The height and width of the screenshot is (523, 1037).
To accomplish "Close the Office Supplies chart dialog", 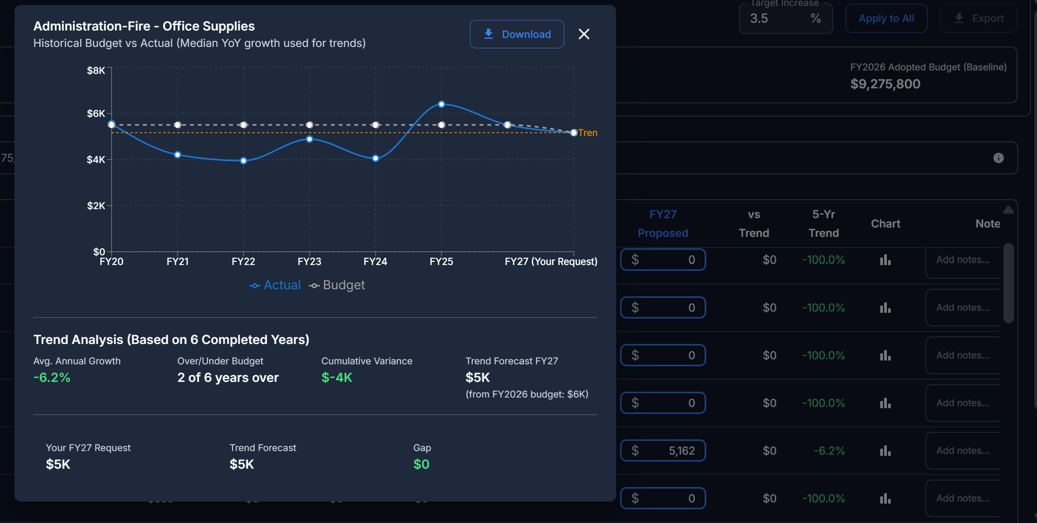I will (583, 34).
